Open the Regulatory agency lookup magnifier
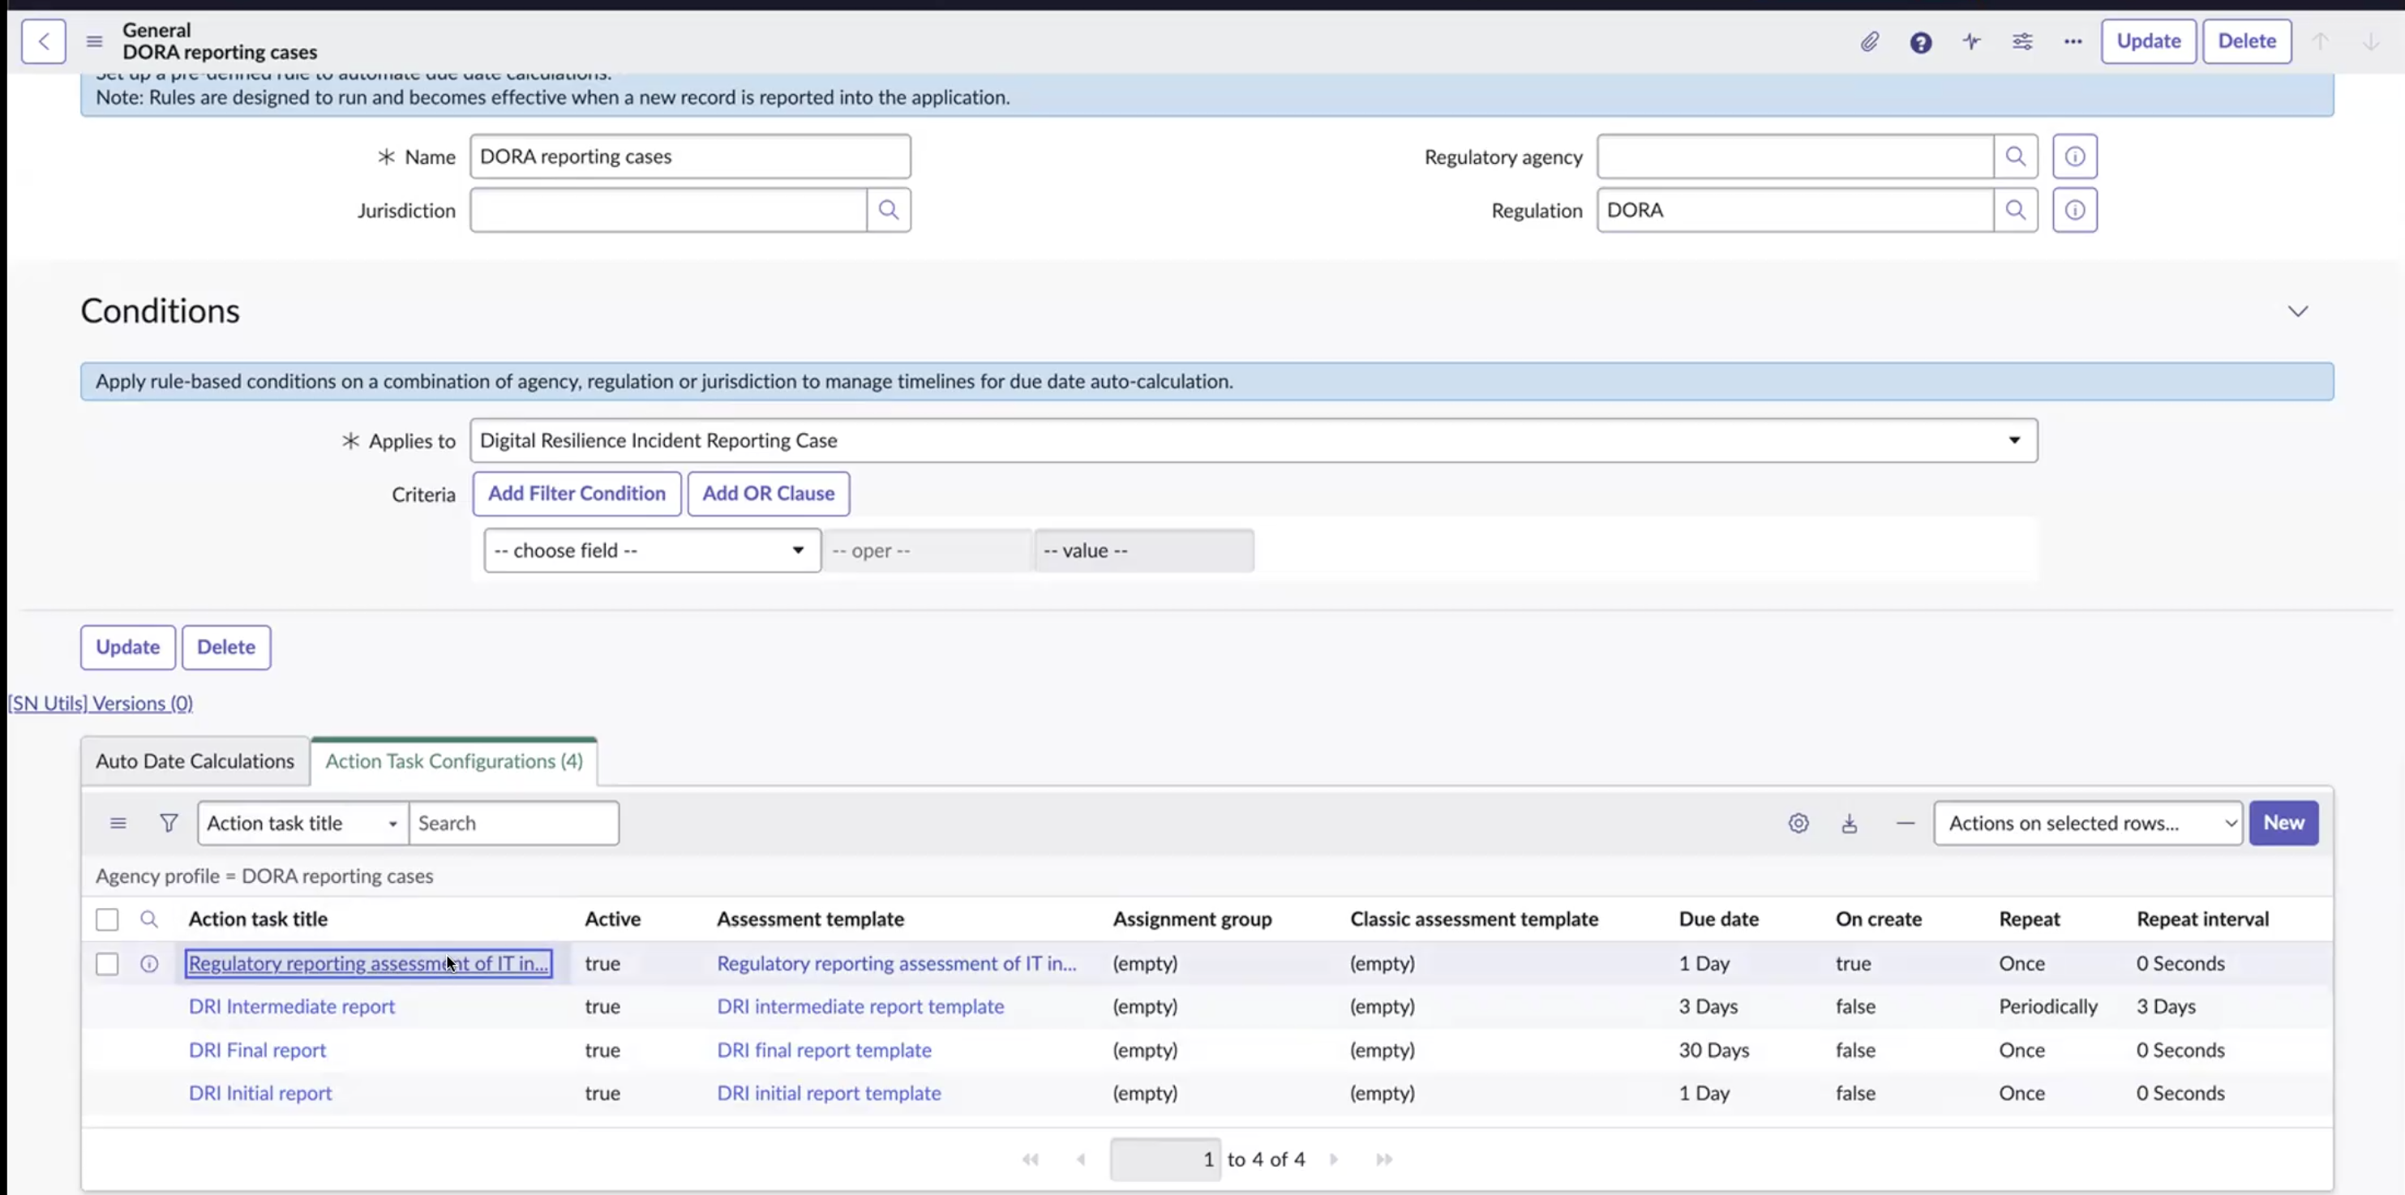This screenshot has width=2405, height=1195. coord(2016,156)
